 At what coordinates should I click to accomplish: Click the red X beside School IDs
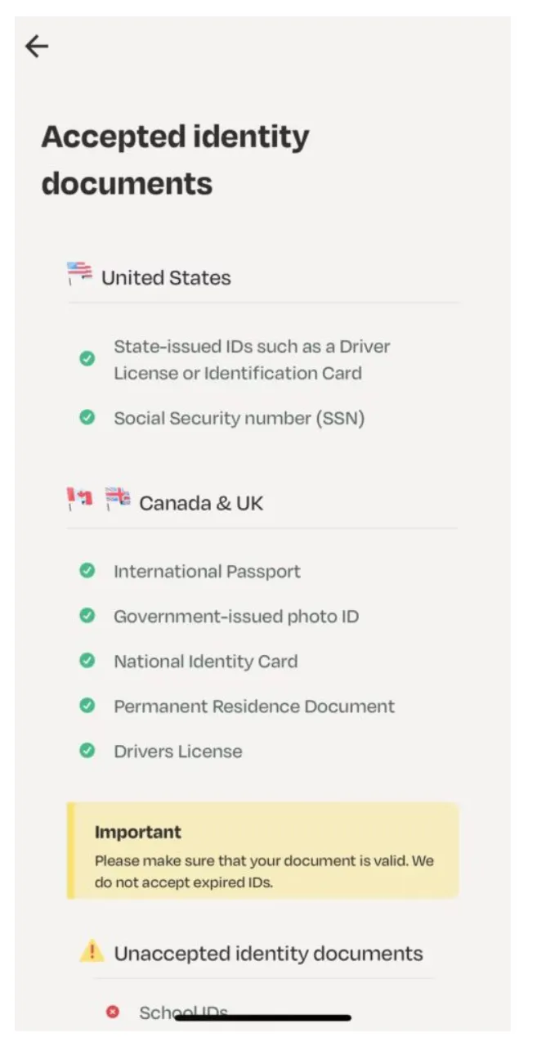(x=113, y=1012)
